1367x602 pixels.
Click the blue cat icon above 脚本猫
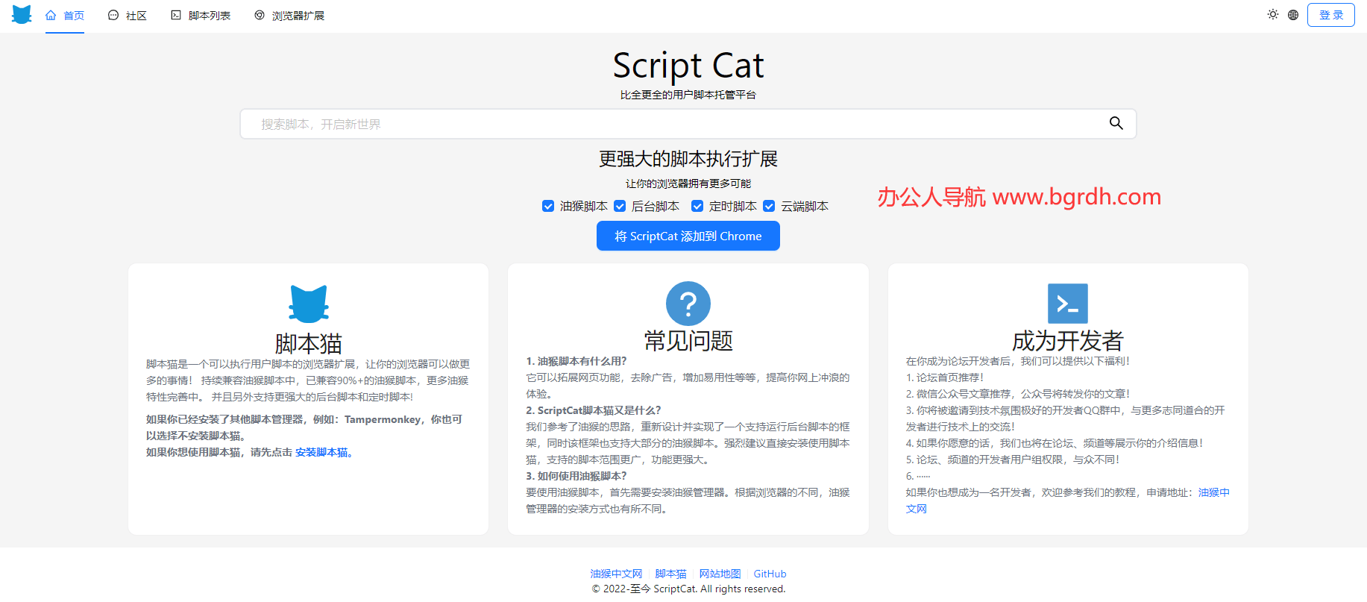coord(309,304)
